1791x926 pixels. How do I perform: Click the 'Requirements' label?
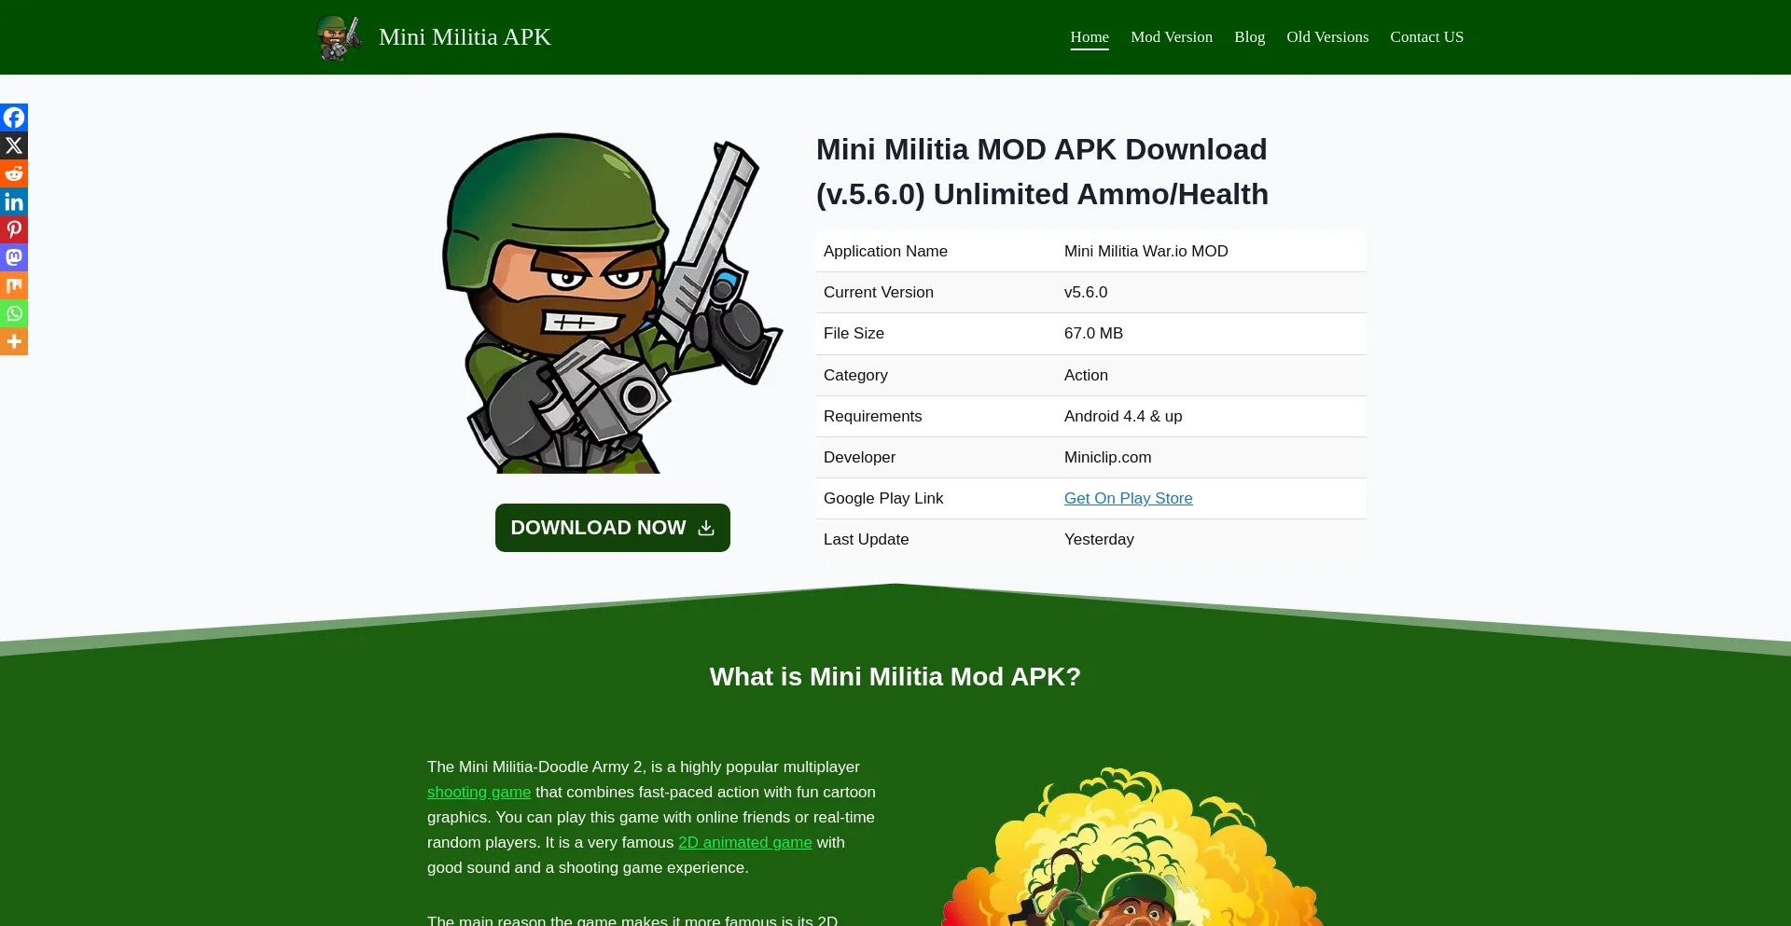872,416
